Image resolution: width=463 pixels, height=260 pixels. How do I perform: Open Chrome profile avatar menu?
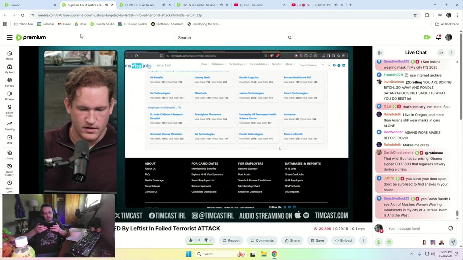449,15
